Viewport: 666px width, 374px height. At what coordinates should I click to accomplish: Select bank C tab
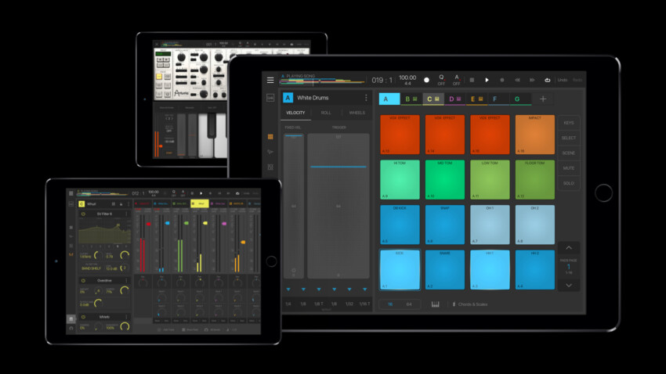pos(433,99)
